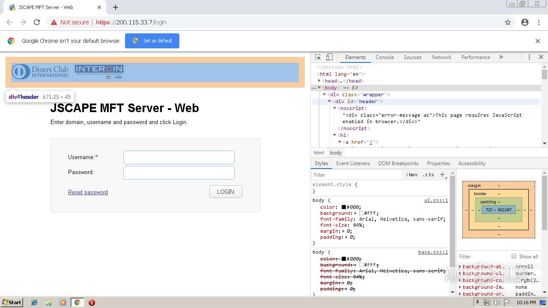Switch to the Network tab

pyautogui.click(x=441, y=57)
